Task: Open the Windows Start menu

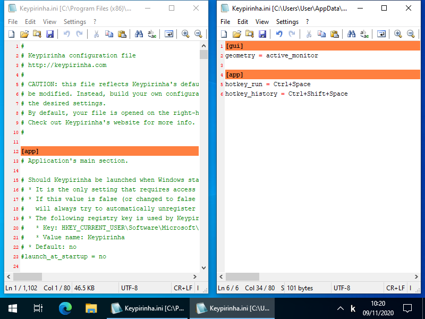Action: 12,308
